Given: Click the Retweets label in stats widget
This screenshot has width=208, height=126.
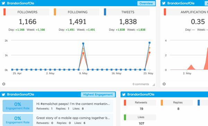Looking at the screenshot, I should click(x=141, y=103).
